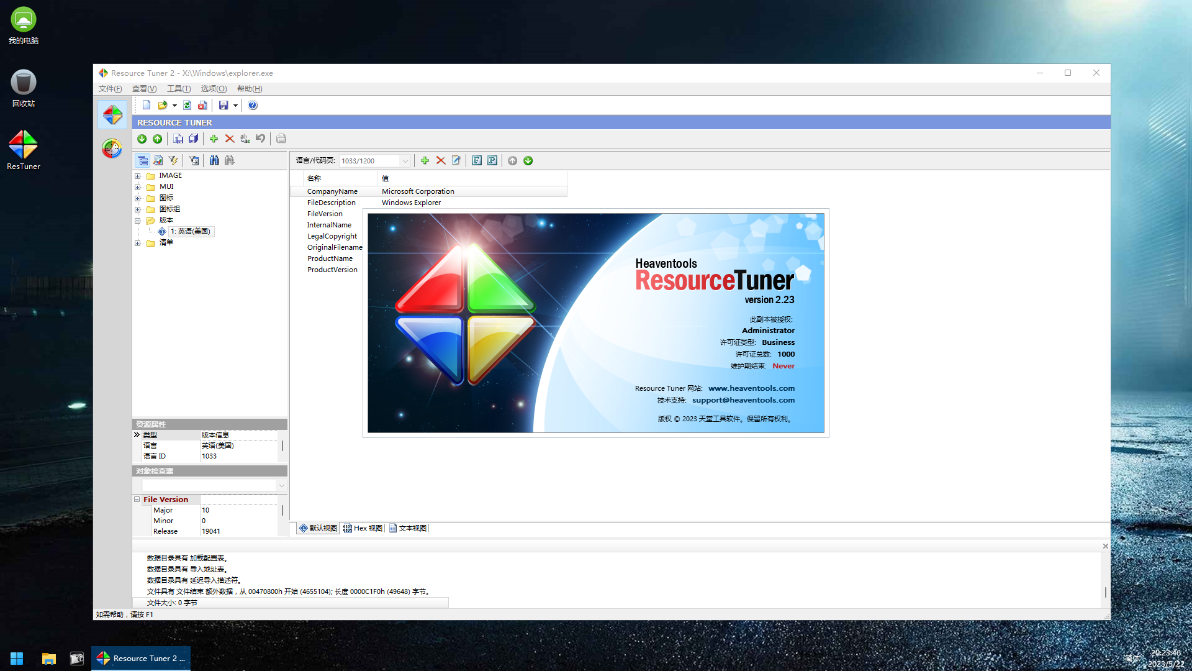1192x671 pixels.
Task: Expand the 清单 folder node
Action: [138, 243]
